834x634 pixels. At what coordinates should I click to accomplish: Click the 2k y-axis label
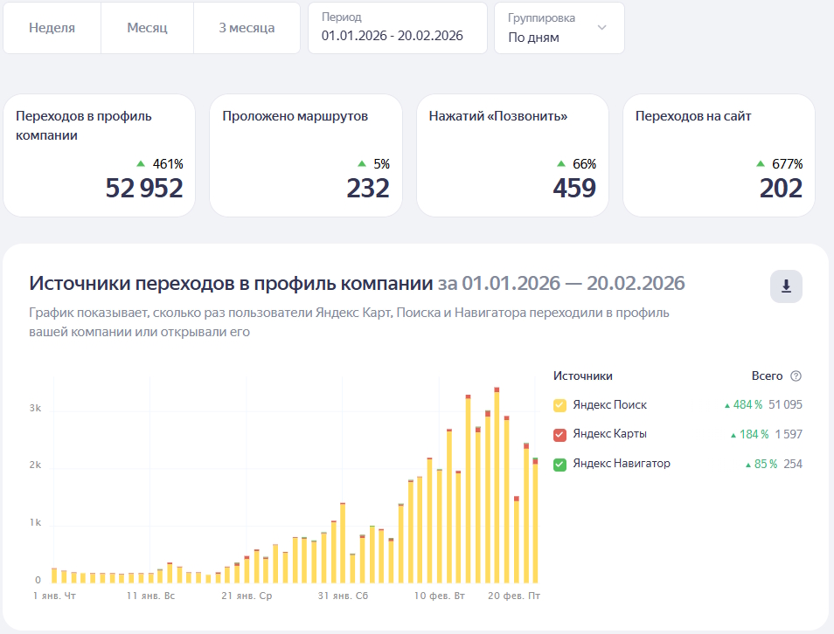35,465
